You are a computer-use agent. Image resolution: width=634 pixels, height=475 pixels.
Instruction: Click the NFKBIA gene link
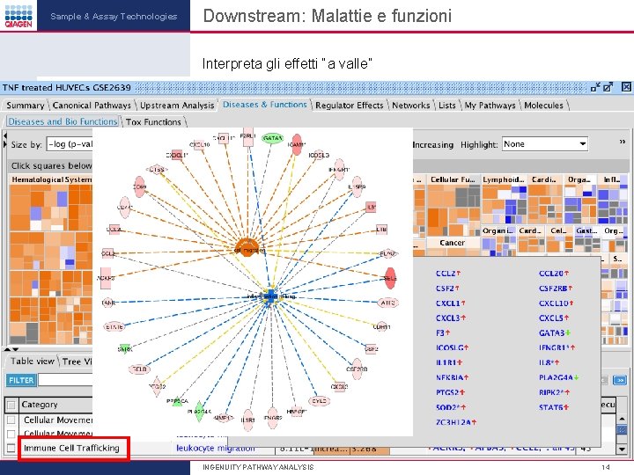[450, 377]
